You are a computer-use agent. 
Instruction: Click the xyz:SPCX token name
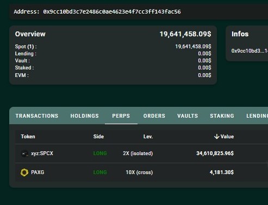(42, 153)
